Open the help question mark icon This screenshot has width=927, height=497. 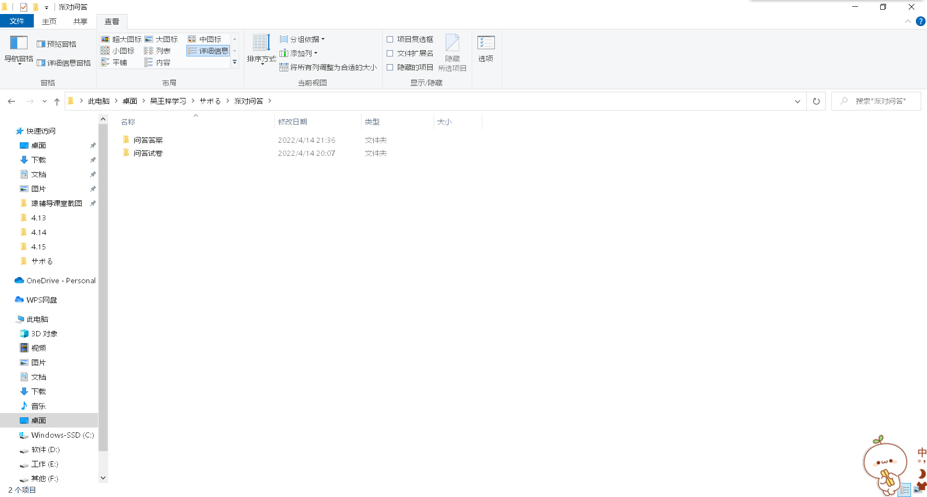click(x=921, y=21)
